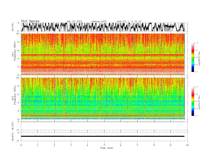Image resolution: width=211 pixels, height=163 pixels.
Task: Click the ch.2 color bar 'log(PSD)(V²/Hz)' label
Action: pos(199,102)
